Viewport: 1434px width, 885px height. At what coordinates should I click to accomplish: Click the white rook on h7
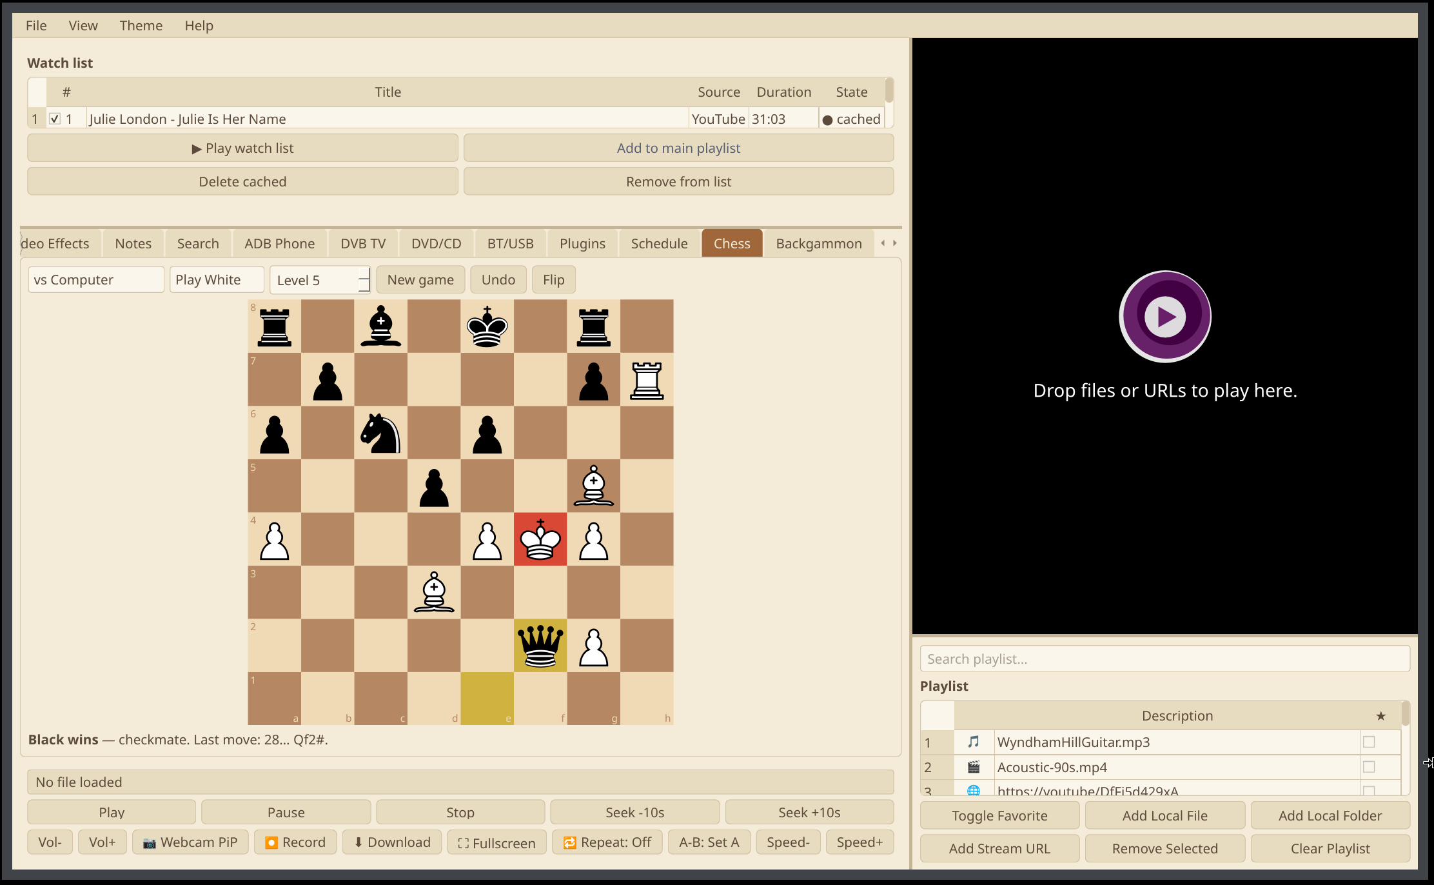[647, 380]
